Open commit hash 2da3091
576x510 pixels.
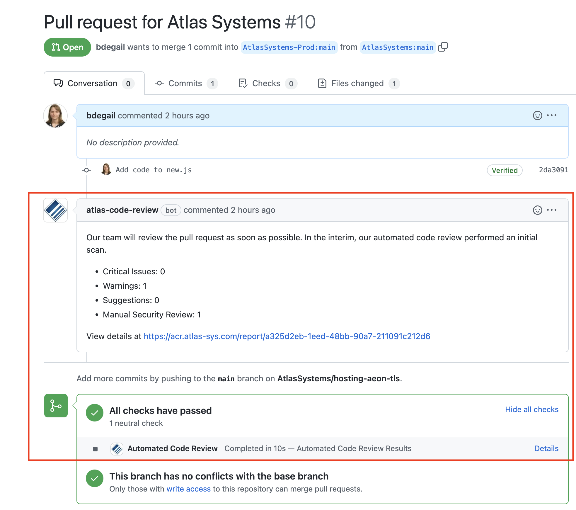point(553,170)
